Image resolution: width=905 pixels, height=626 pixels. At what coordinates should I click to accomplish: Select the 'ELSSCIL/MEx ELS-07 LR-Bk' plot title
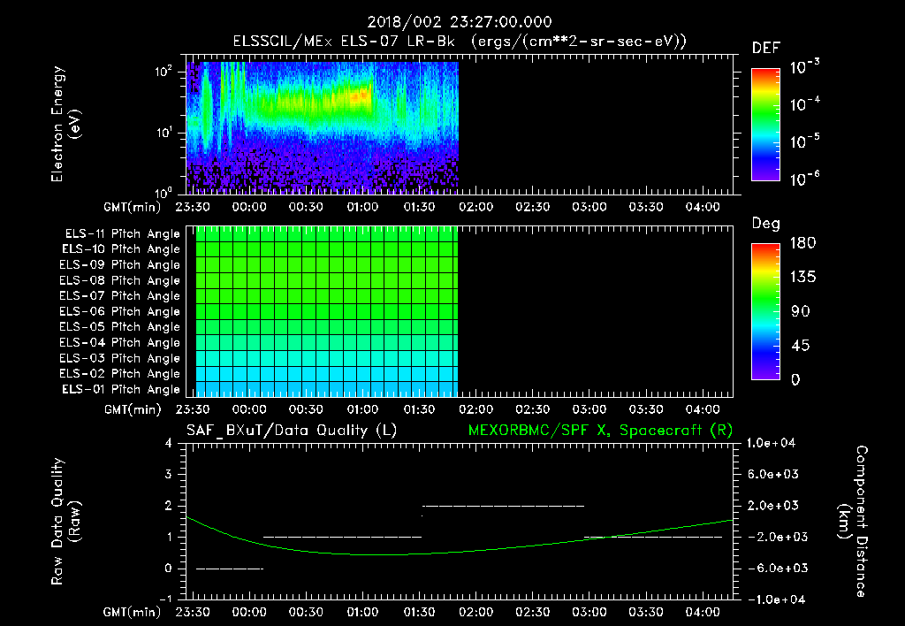pos(344,42)
